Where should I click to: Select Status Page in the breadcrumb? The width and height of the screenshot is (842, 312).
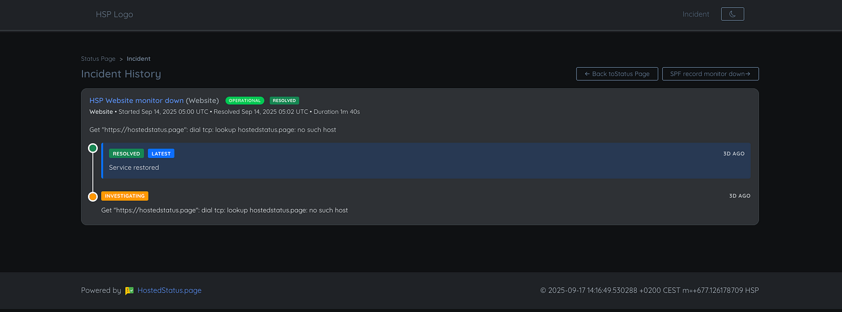click(x=98, y=58)
